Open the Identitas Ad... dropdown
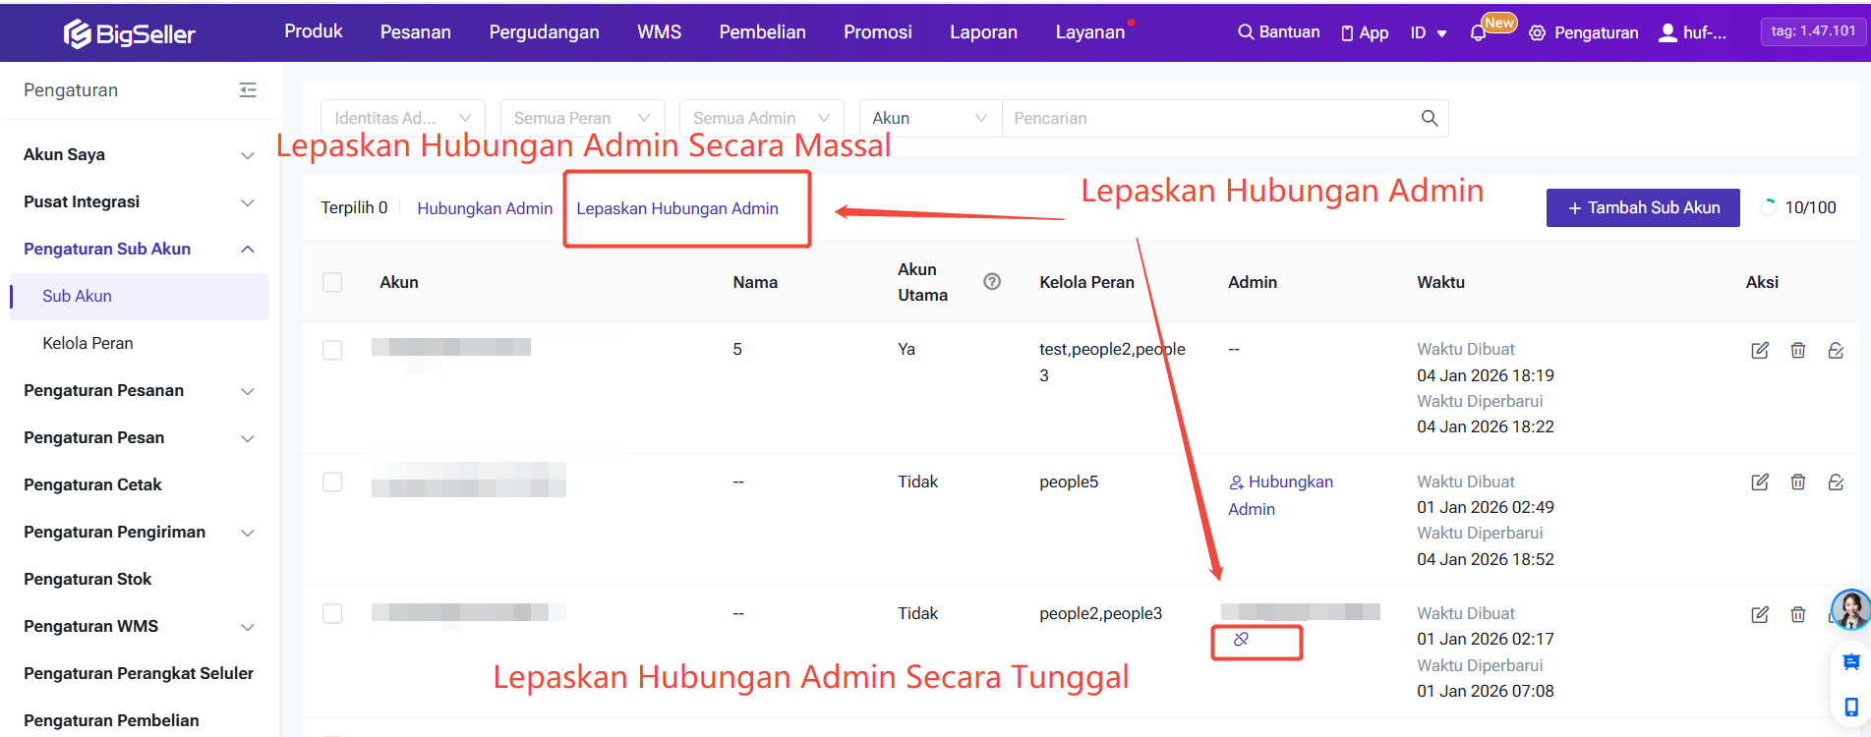The image size is (1871, 737). pyautogui.click(x=403, y=118)
